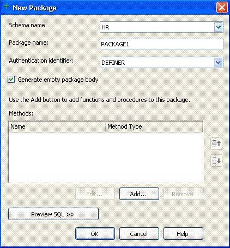Click the Schema name: label

28,25
